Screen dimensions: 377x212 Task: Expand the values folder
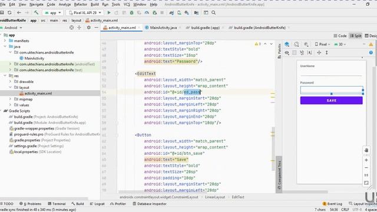(10, 105)
